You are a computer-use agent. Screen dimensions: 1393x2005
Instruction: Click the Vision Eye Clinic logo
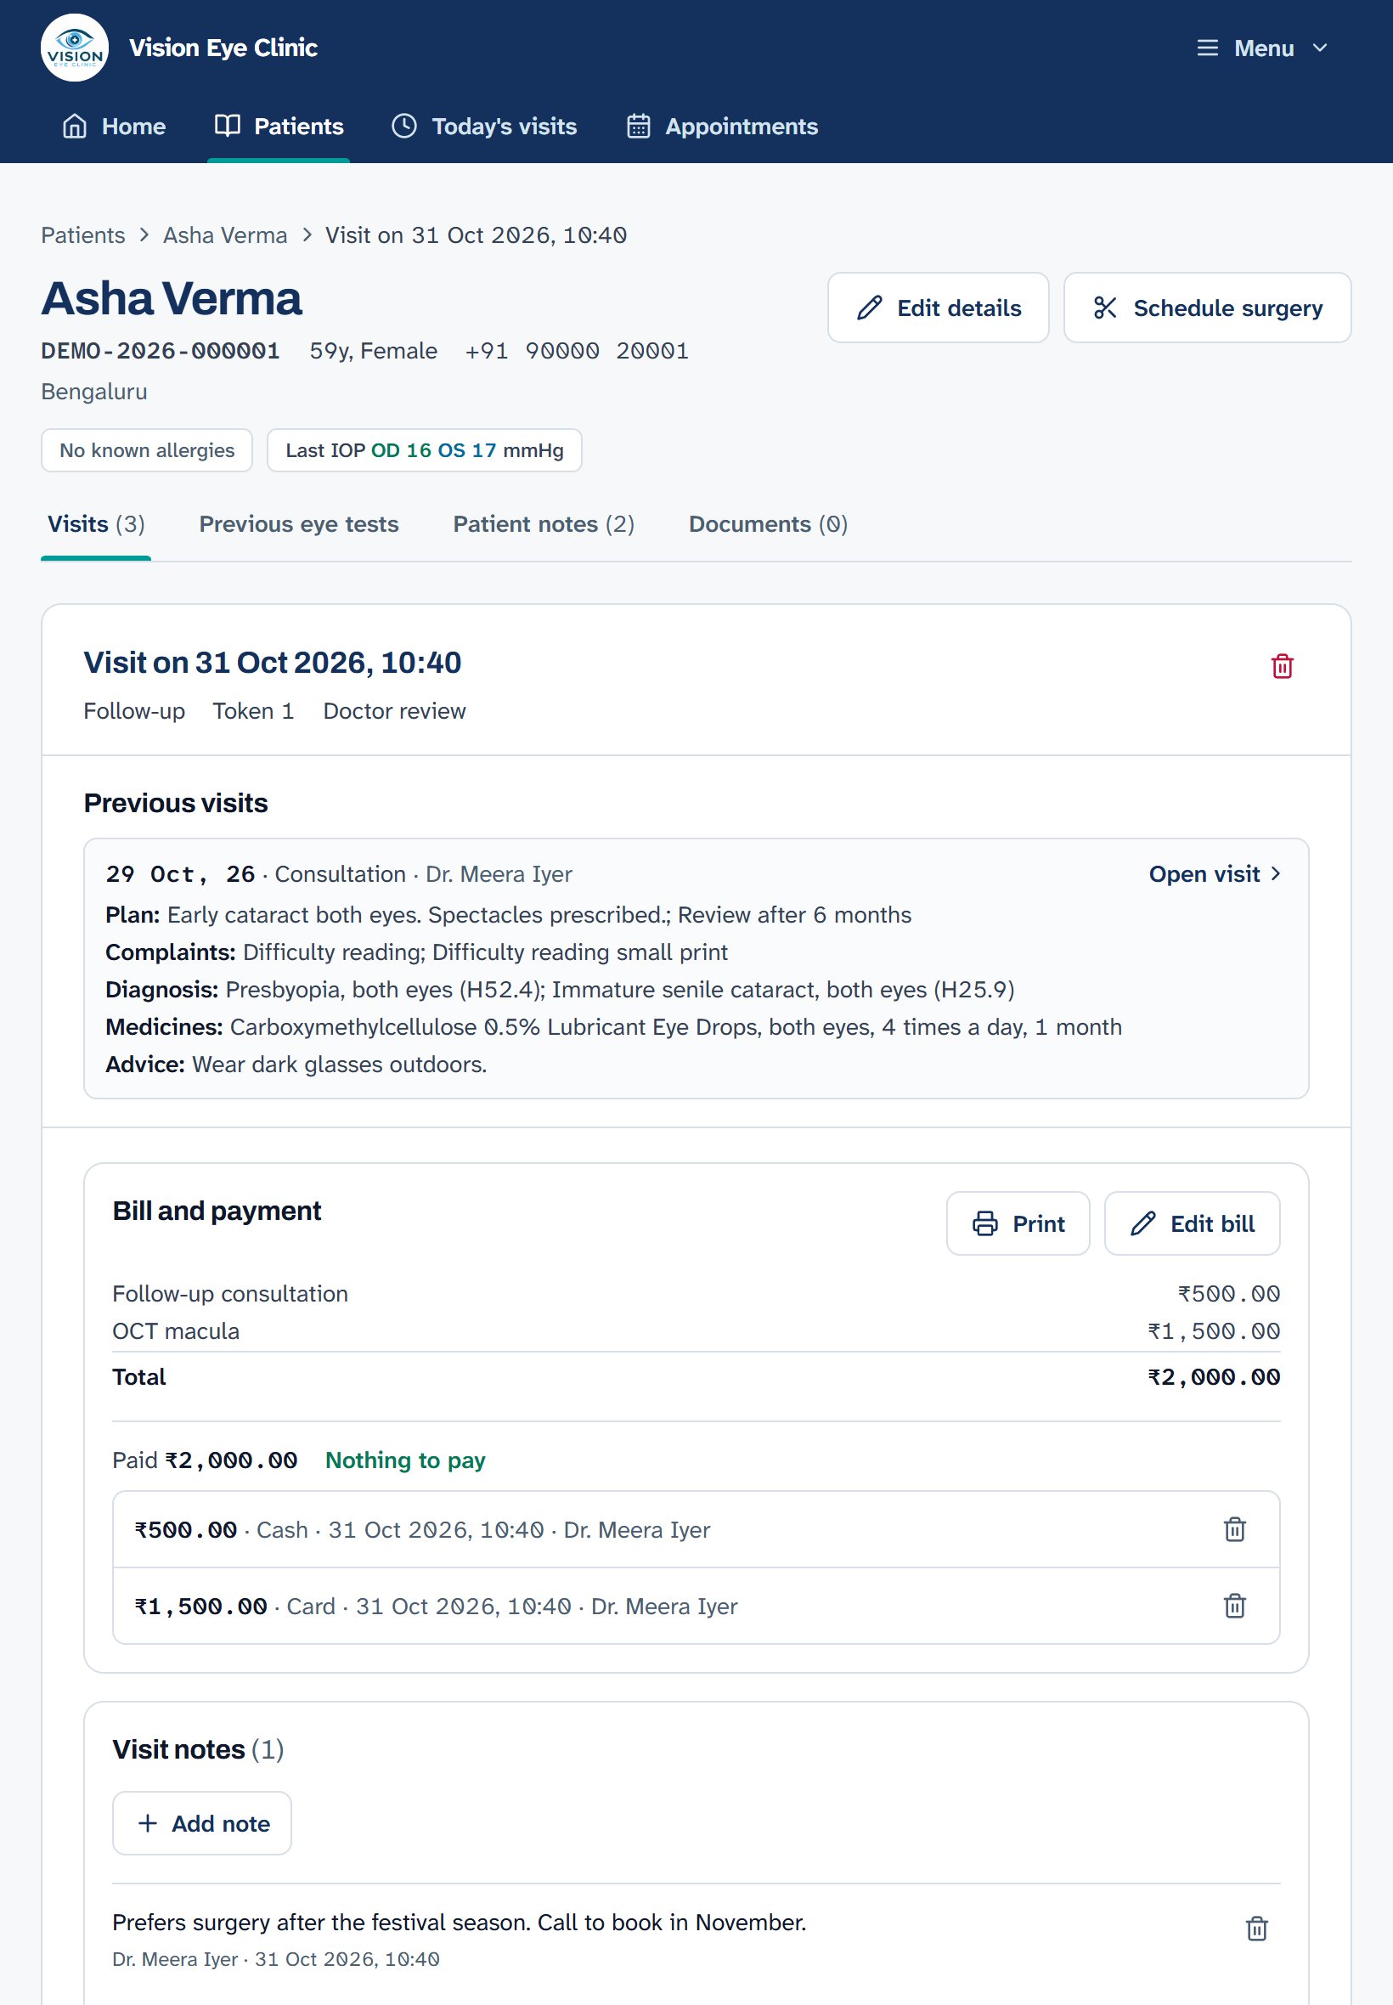click(74, 47)
